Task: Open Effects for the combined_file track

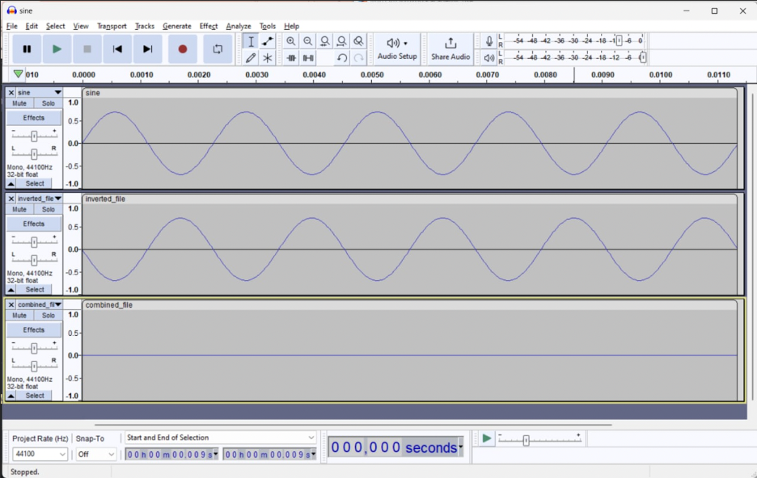Action: click(x=34, y=329)
